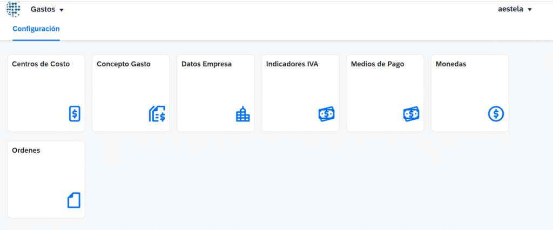Click the blank page icon in Ordenes tile
Screen dimensions: 553x230
tap(74, 200)
